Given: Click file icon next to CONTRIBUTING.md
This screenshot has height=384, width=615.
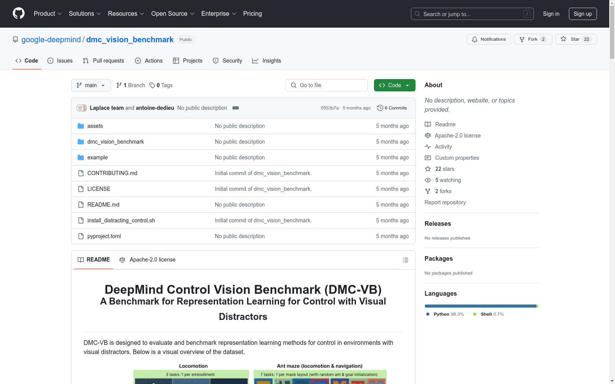Looking at the screenshot, I should (81, 173).
